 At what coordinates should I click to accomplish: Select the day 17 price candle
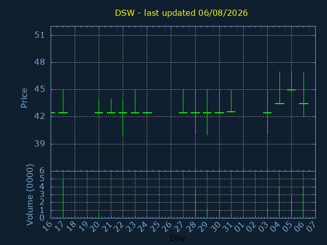[x=63, y=101]
